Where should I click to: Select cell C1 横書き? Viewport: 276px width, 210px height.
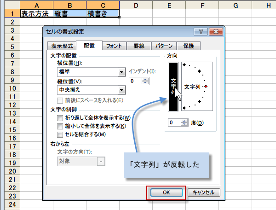(103, 13)
